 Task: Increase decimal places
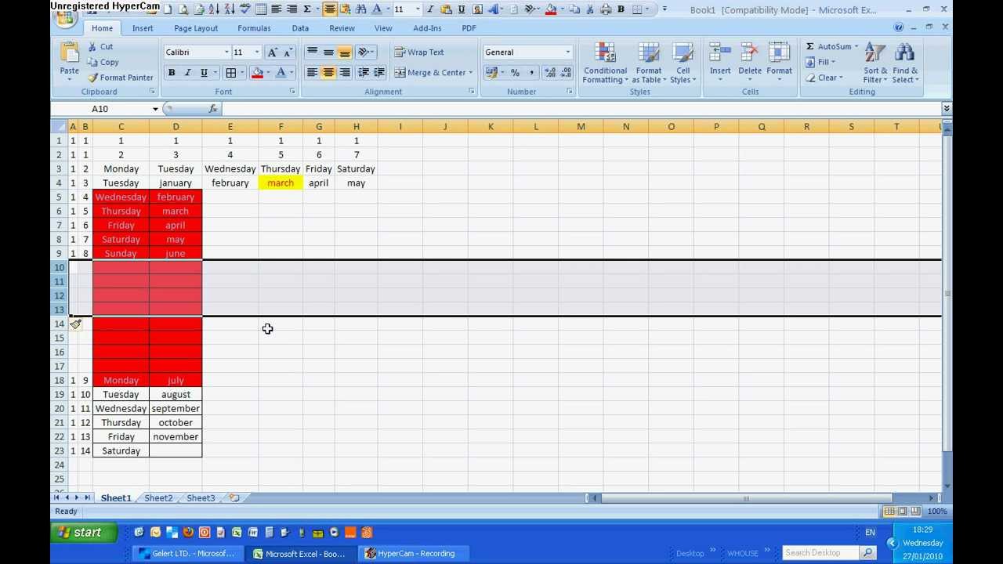point(549,73)
